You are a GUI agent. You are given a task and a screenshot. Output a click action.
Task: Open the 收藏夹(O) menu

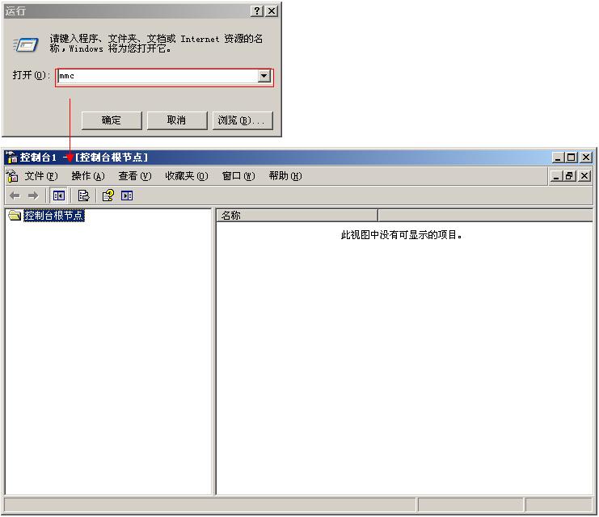click(186, 176)
